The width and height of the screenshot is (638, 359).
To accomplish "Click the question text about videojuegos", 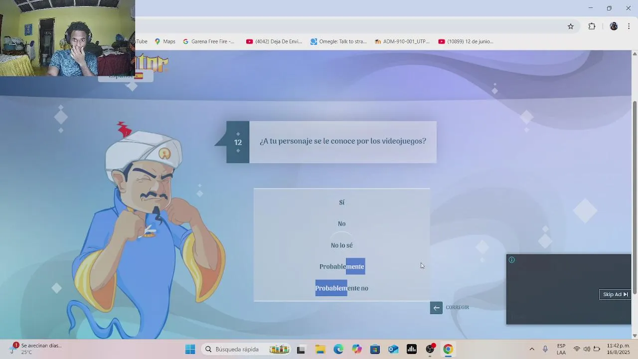I will pyautogui.click(x=343, y=141).
